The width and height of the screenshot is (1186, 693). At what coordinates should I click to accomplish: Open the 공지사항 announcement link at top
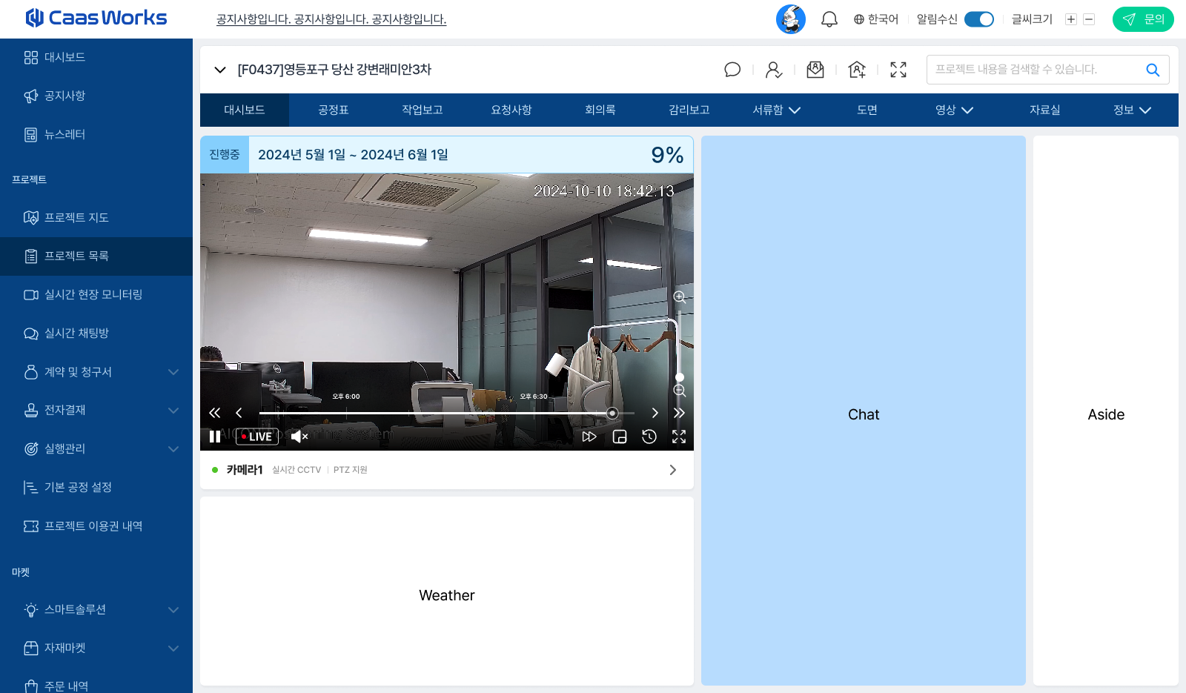[x=331, y=19]
